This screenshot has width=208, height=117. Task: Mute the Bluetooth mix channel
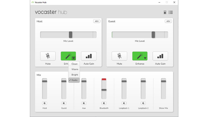[104, 103]
